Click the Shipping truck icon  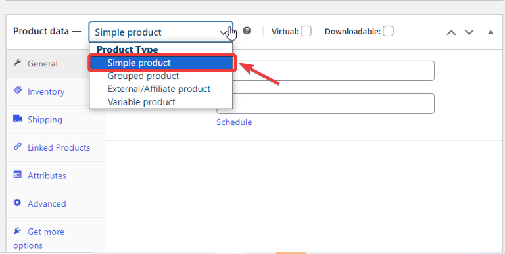click(17, 118)
